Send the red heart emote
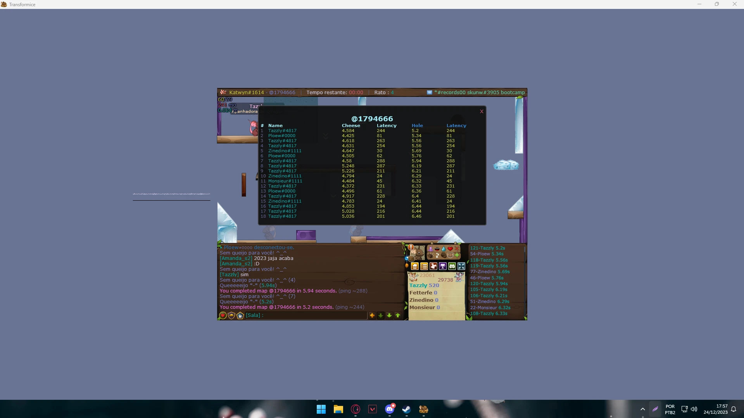Screen dimensions: 744x418 450,249
